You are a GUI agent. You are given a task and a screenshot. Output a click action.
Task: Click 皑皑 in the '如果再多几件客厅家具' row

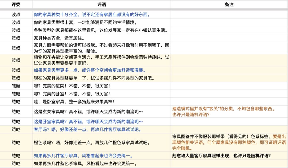tap(16, 156)
